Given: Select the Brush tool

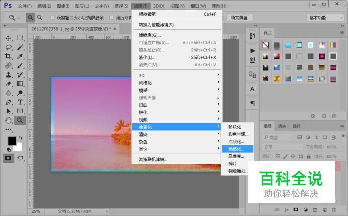Looking at the screenshot, I should tap(20, 66).
